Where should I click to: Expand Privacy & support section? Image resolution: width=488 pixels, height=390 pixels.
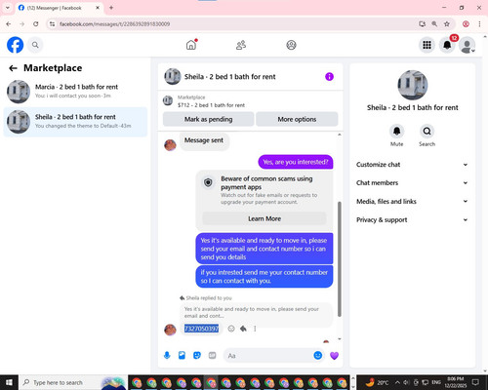pos(412,219)
